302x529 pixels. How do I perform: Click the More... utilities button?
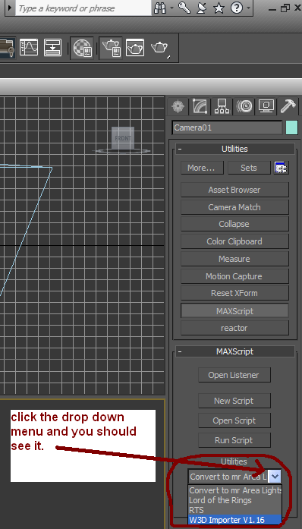click(202, 168)
